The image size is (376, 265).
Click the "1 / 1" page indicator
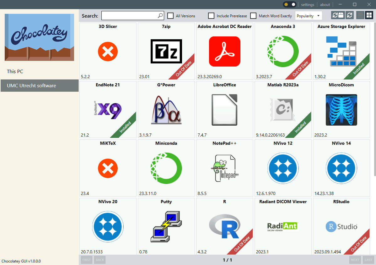click(x=227, y=260)
